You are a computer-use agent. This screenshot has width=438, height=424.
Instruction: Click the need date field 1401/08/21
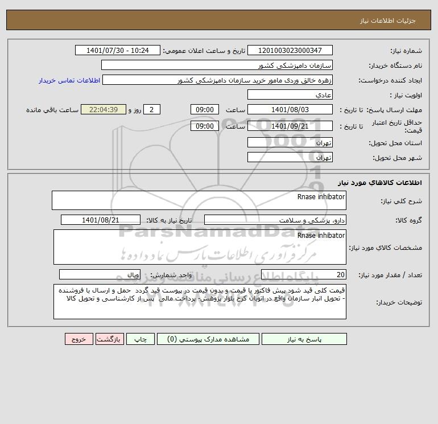click(x=101, y=220)
